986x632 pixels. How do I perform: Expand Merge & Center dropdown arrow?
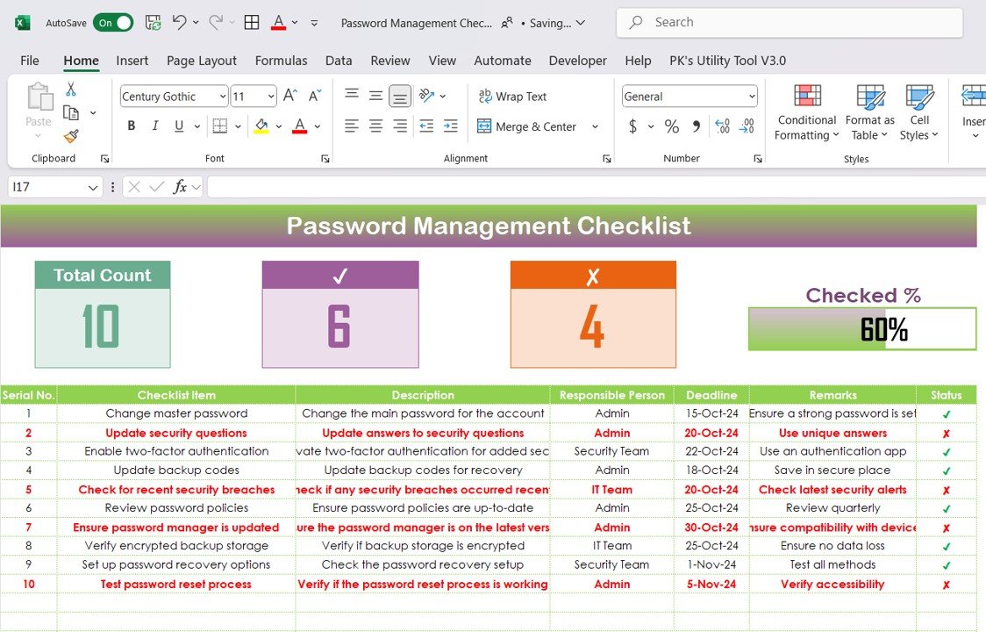pos(595,126)
